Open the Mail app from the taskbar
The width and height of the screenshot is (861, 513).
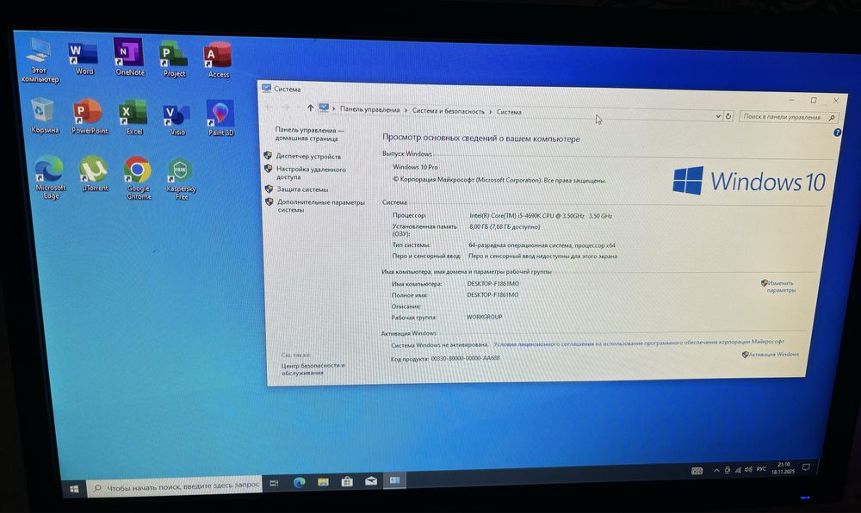click(x=371, y=480)
